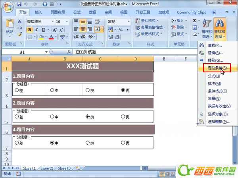Copy selection using the copy icon
This screenshot has height=178, width=238.
(x=19, y=27)
